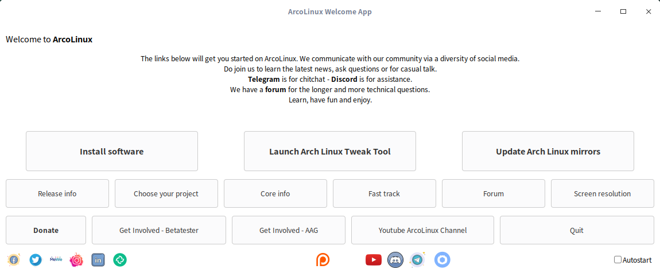Click the 'Welcome to ArcoLinux' heading
Screen dimensions: 660x277
[49, 39]
